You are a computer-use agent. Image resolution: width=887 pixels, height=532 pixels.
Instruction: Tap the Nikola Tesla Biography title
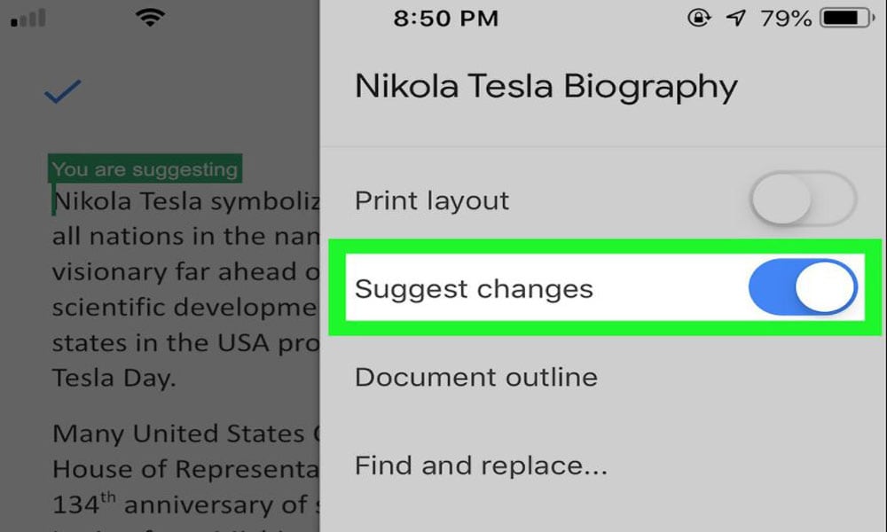(x=546, y=87)
